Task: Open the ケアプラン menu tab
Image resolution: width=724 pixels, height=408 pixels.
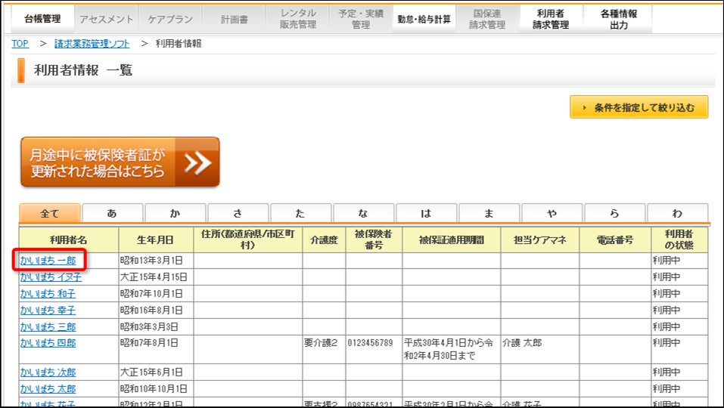Action: pos(170,20)
